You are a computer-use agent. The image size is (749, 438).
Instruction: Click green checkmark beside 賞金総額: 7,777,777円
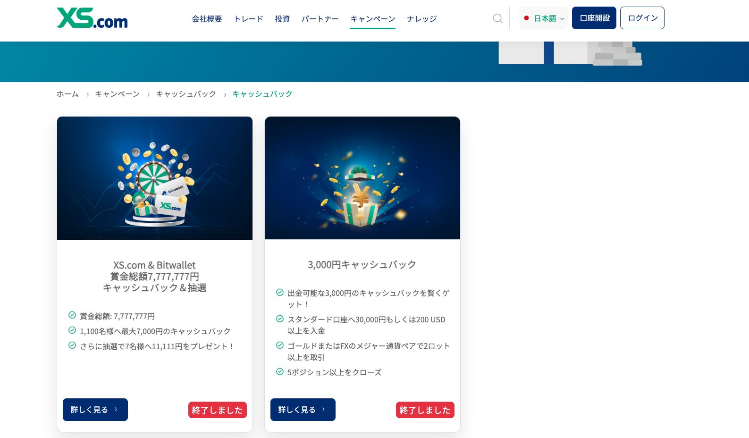[72, 315]
